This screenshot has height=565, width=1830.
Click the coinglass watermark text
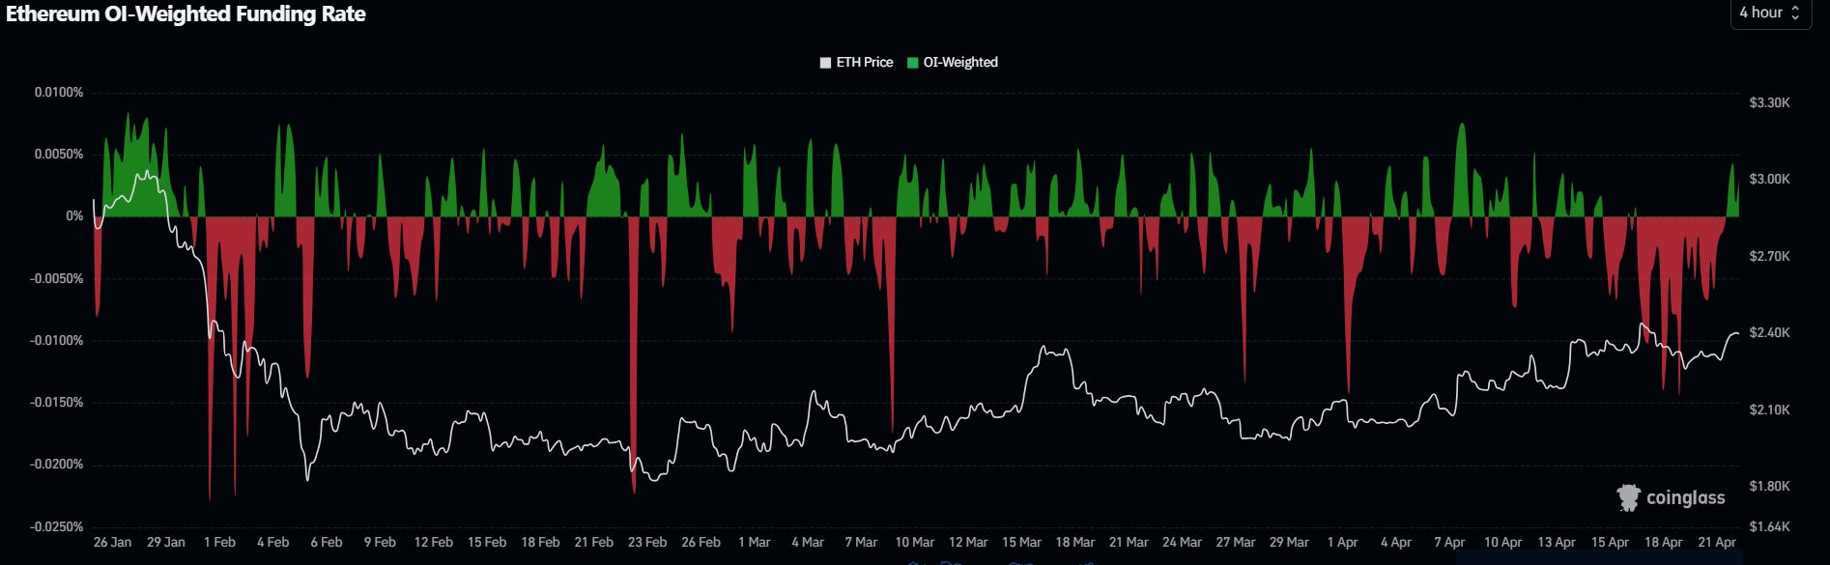click(1685, 498)
